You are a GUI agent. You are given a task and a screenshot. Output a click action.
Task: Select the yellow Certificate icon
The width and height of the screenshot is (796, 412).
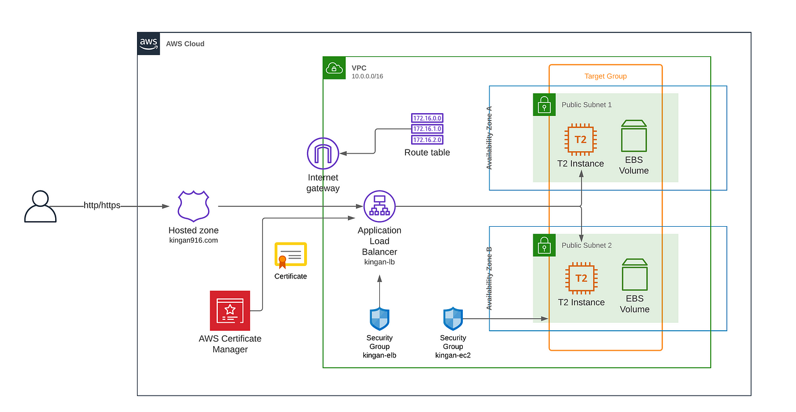tap(291, 255)
